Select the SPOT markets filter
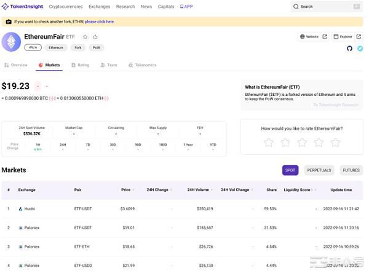The width and height of the screenshot is (369, 273). (x=290, y=170)
